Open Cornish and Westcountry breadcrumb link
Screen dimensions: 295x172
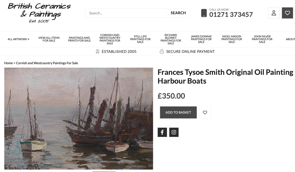tap(47, 63)
